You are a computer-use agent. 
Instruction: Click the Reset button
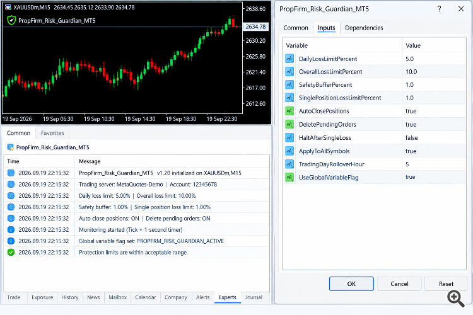(x=446, y=283)
